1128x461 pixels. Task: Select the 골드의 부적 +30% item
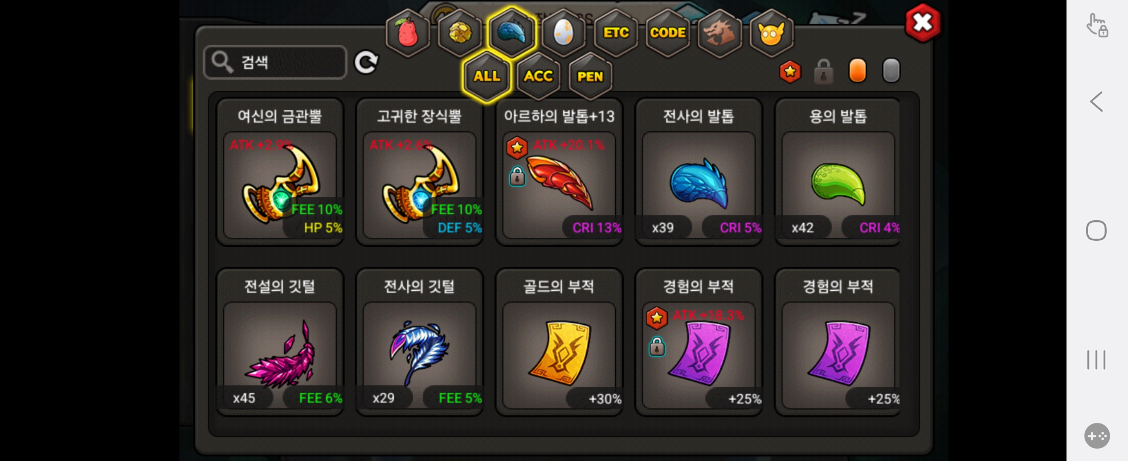tap(559, 342)
